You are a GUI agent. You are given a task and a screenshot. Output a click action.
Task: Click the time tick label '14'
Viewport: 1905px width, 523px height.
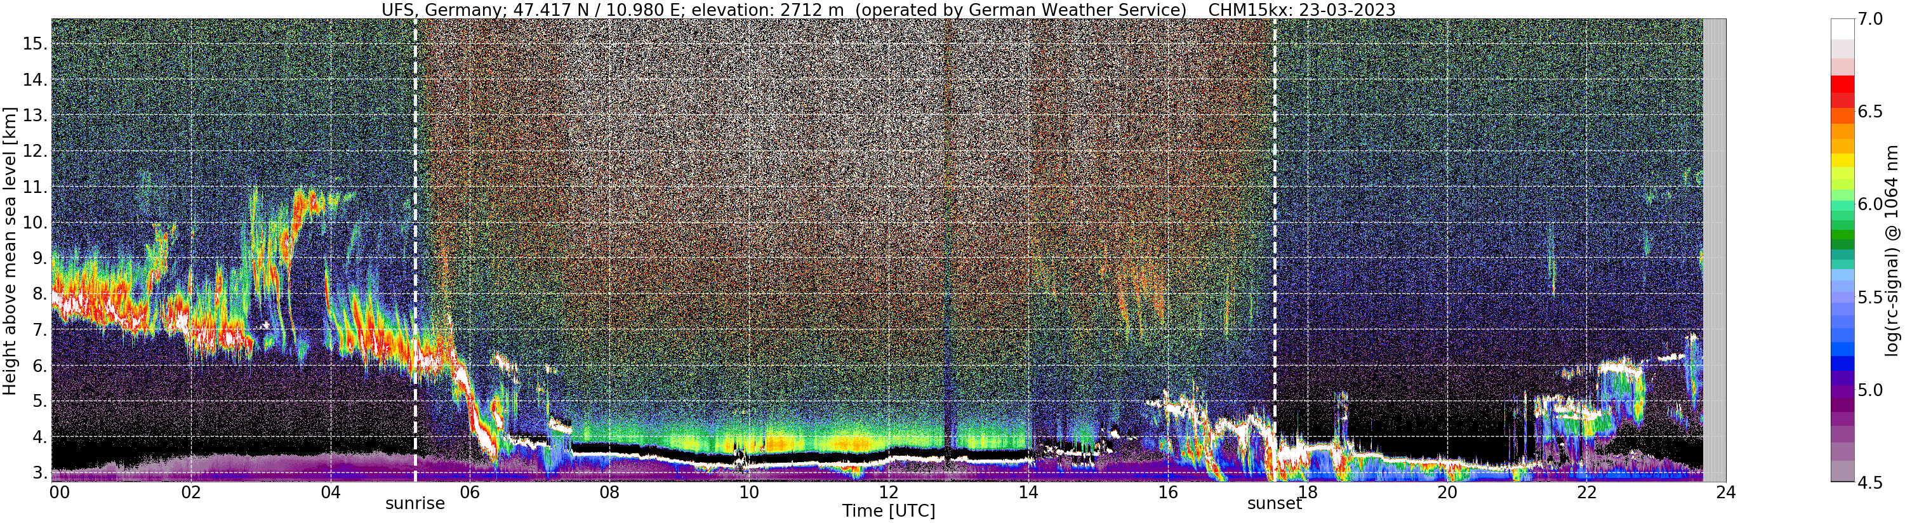1027,493
